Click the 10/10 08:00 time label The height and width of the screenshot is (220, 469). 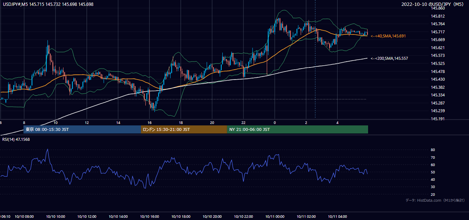24,217
